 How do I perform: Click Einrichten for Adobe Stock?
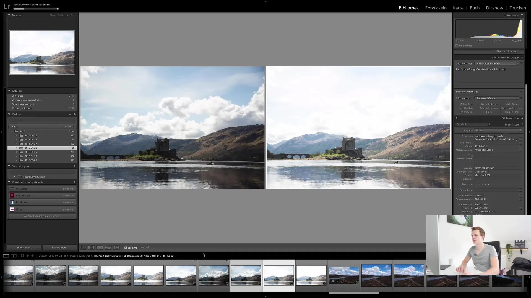pyautogui.click(x=68, y=196)
